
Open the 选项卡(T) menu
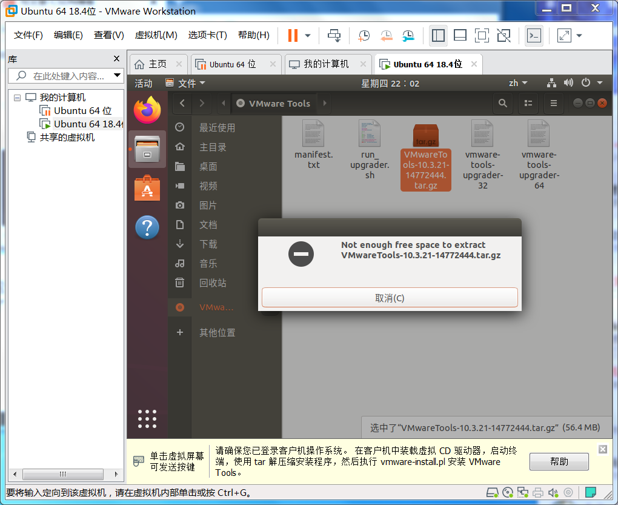pos(208,35)
